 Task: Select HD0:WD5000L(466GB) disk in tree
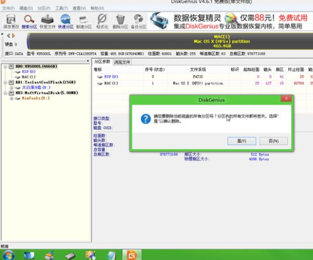(36, 66)
